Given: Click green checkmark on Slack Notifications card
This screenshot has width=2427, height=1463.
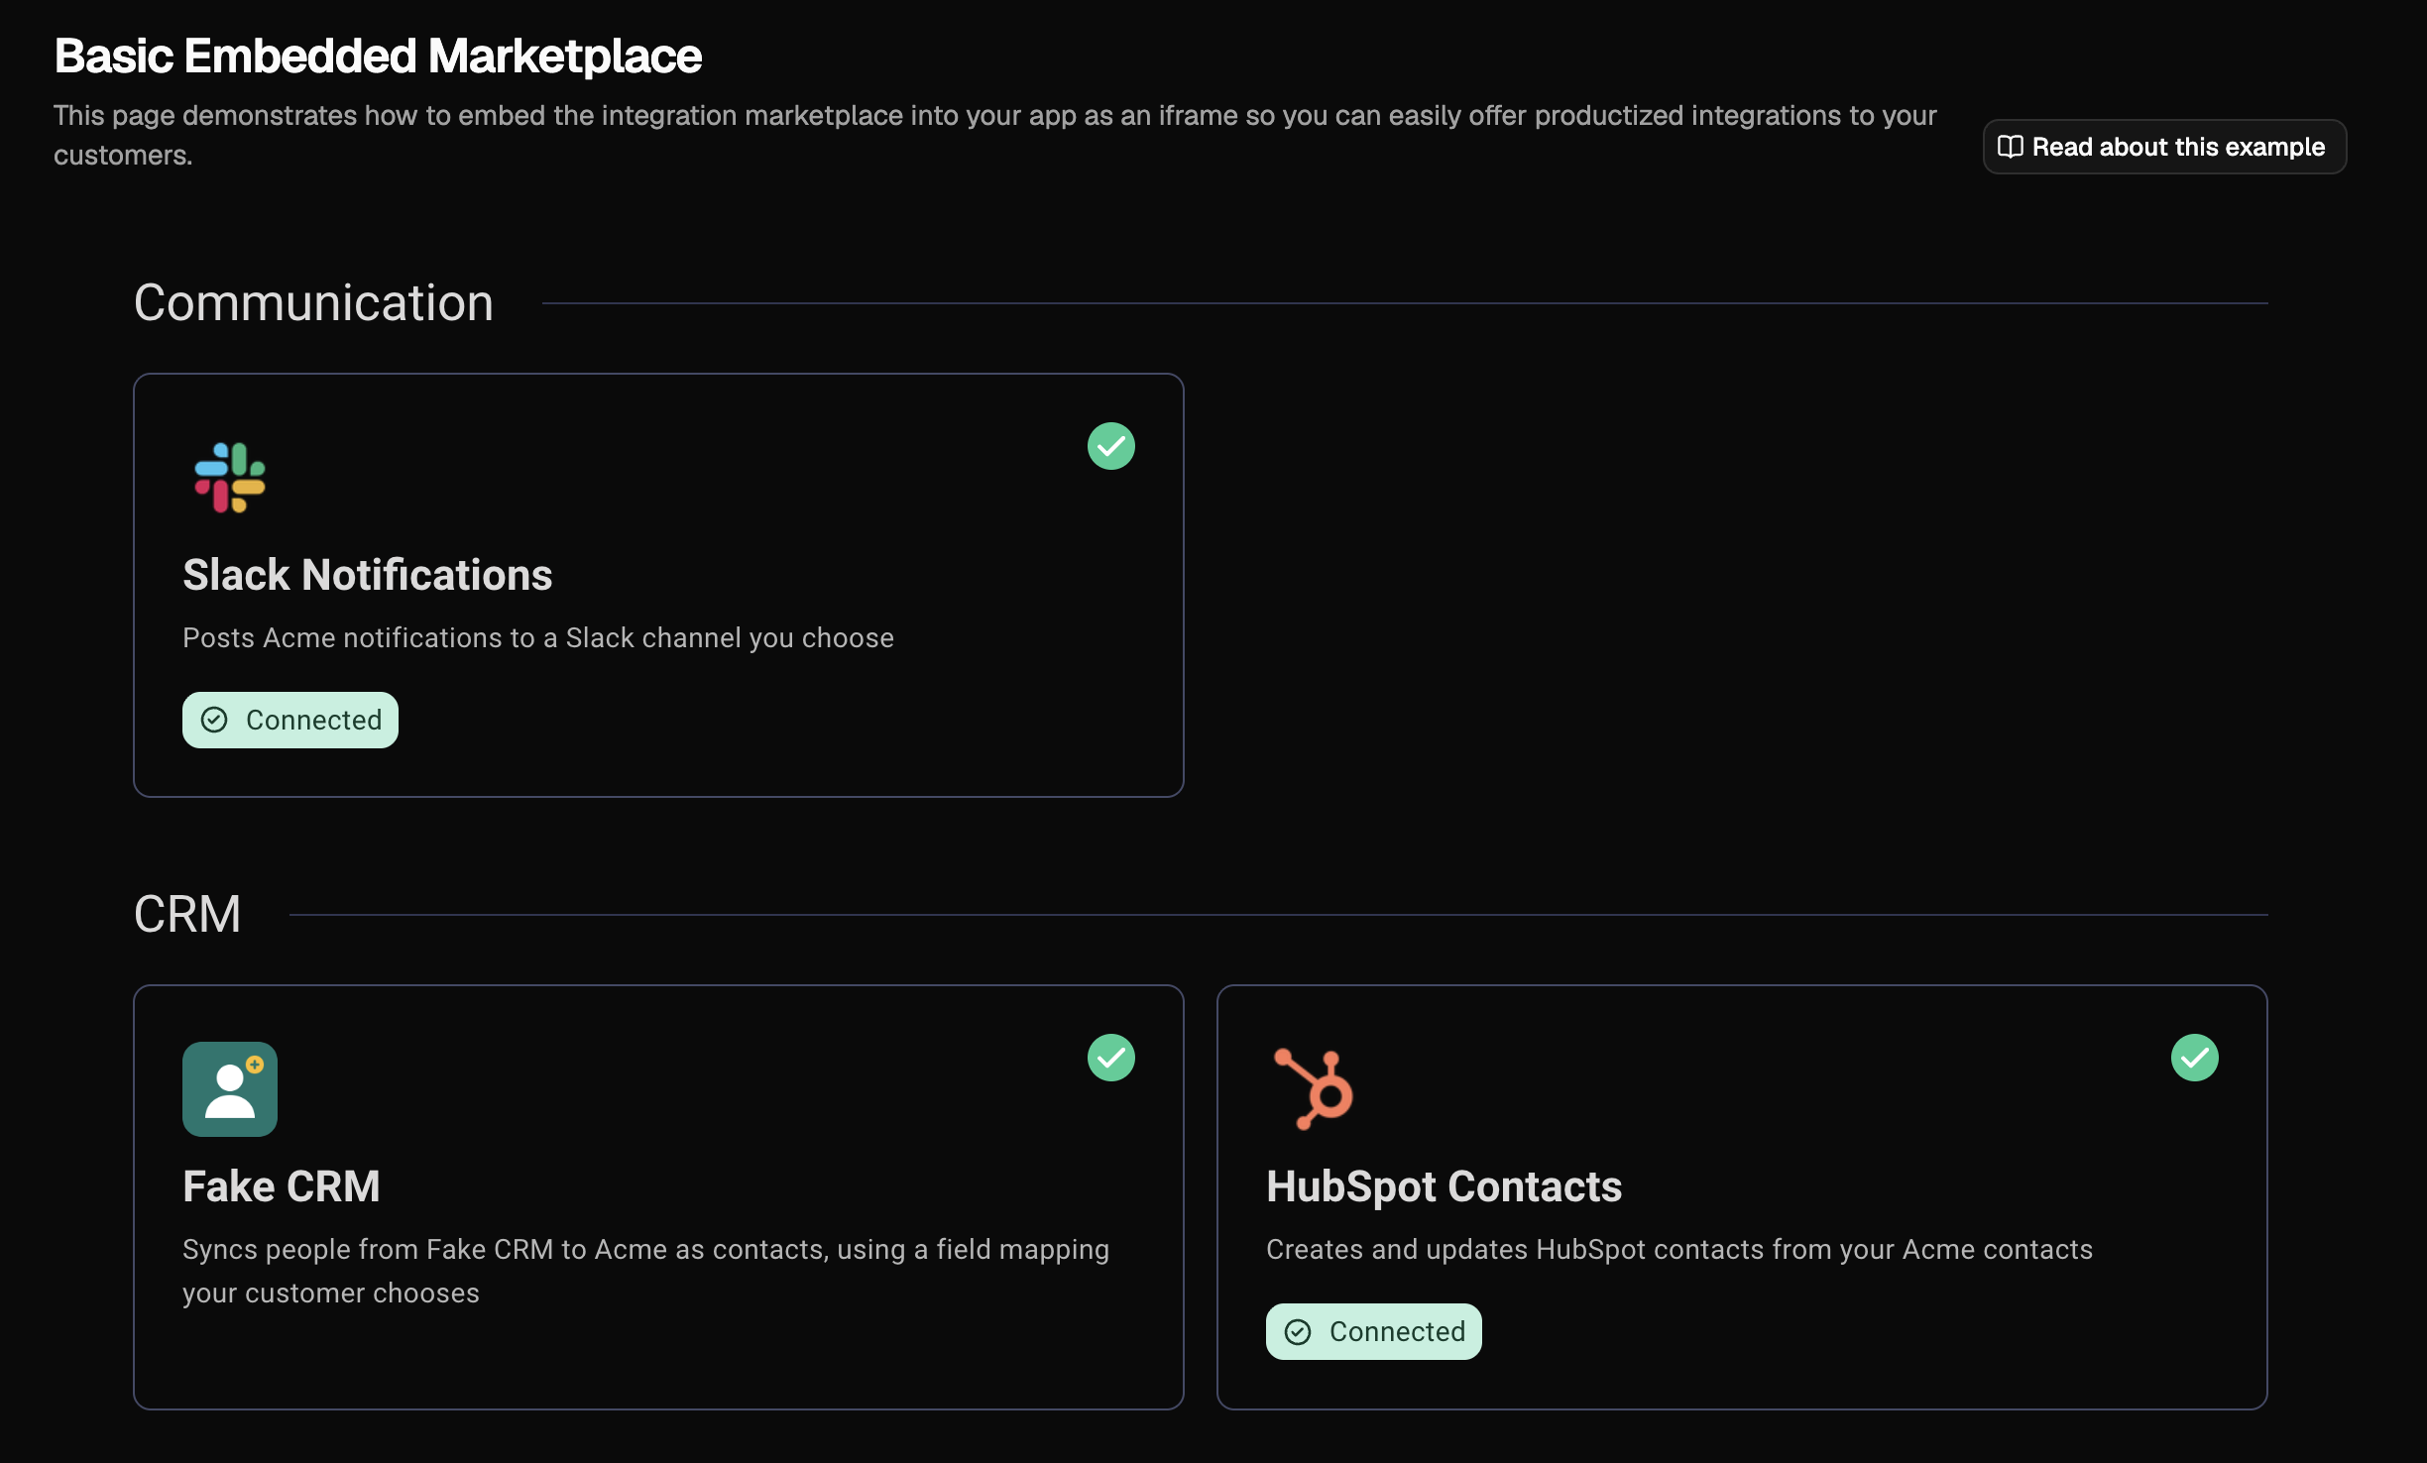Looking at the screenshot, I should (1110, 446).
